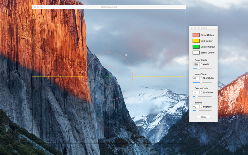Click the Screws degrees value field
Screen dimensions: 248x155
pyautogui.click(x=196, y=107)
